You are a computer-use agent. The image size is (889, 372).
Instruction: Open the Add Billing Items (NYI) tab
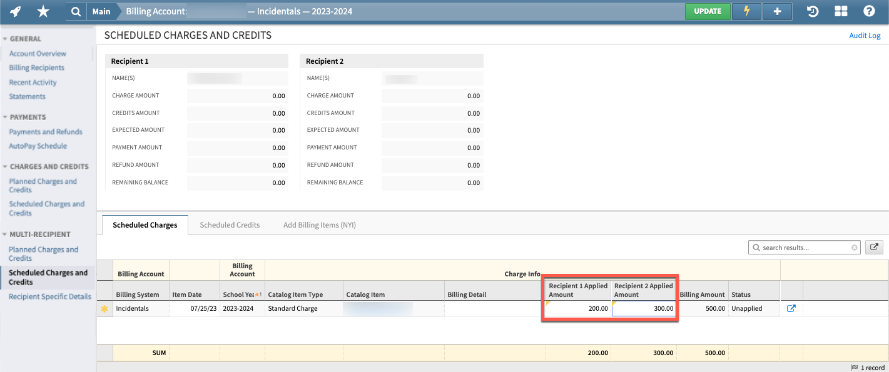[319, 224]
